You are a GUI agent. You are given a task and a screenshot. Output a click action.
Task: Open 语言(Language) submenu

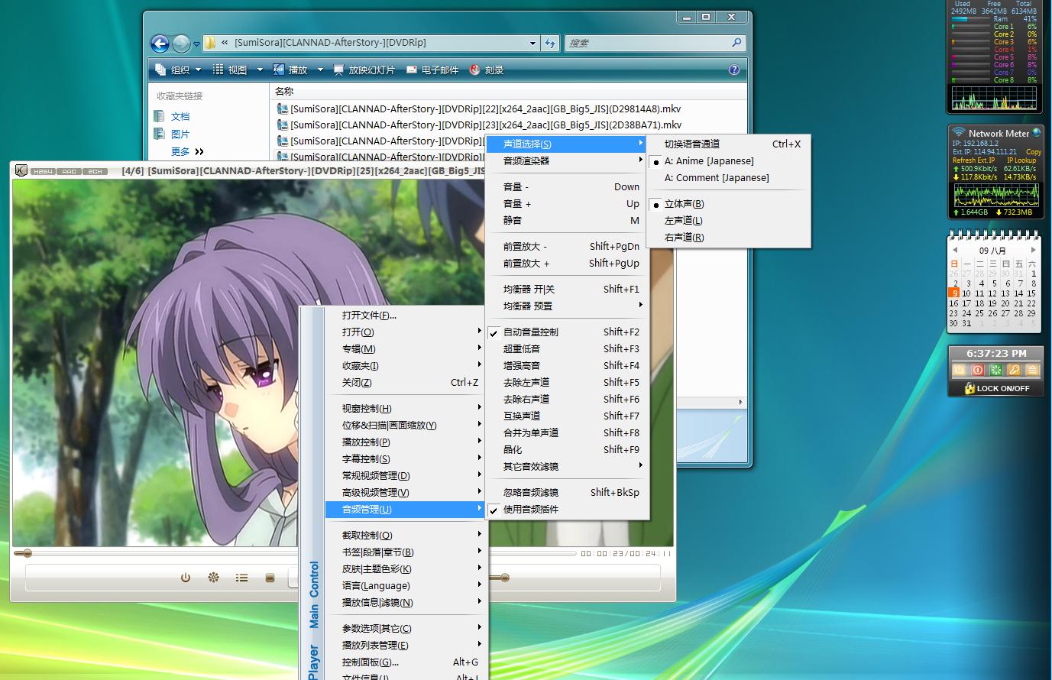[x=405, y=586]
